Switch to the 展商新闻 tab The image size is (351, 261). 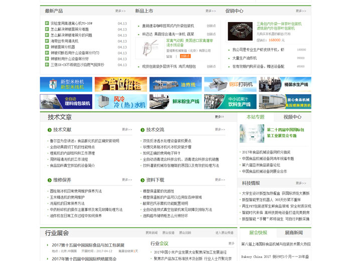(x=293, y=232)
